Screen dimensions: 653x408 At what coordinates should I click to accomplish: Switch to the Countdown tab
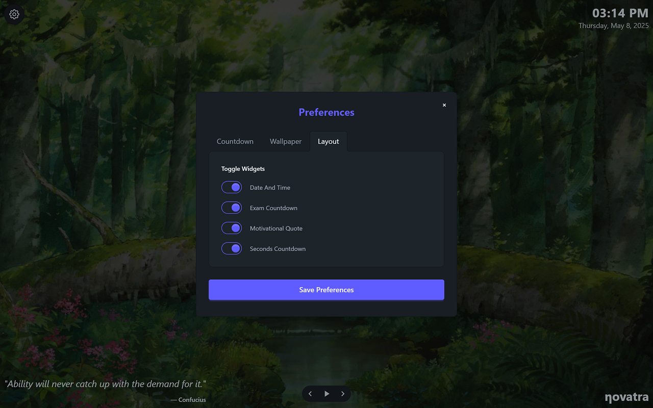pos(235,141)
